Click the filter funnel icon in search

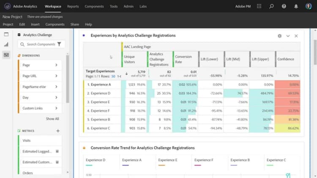point(59,44)
